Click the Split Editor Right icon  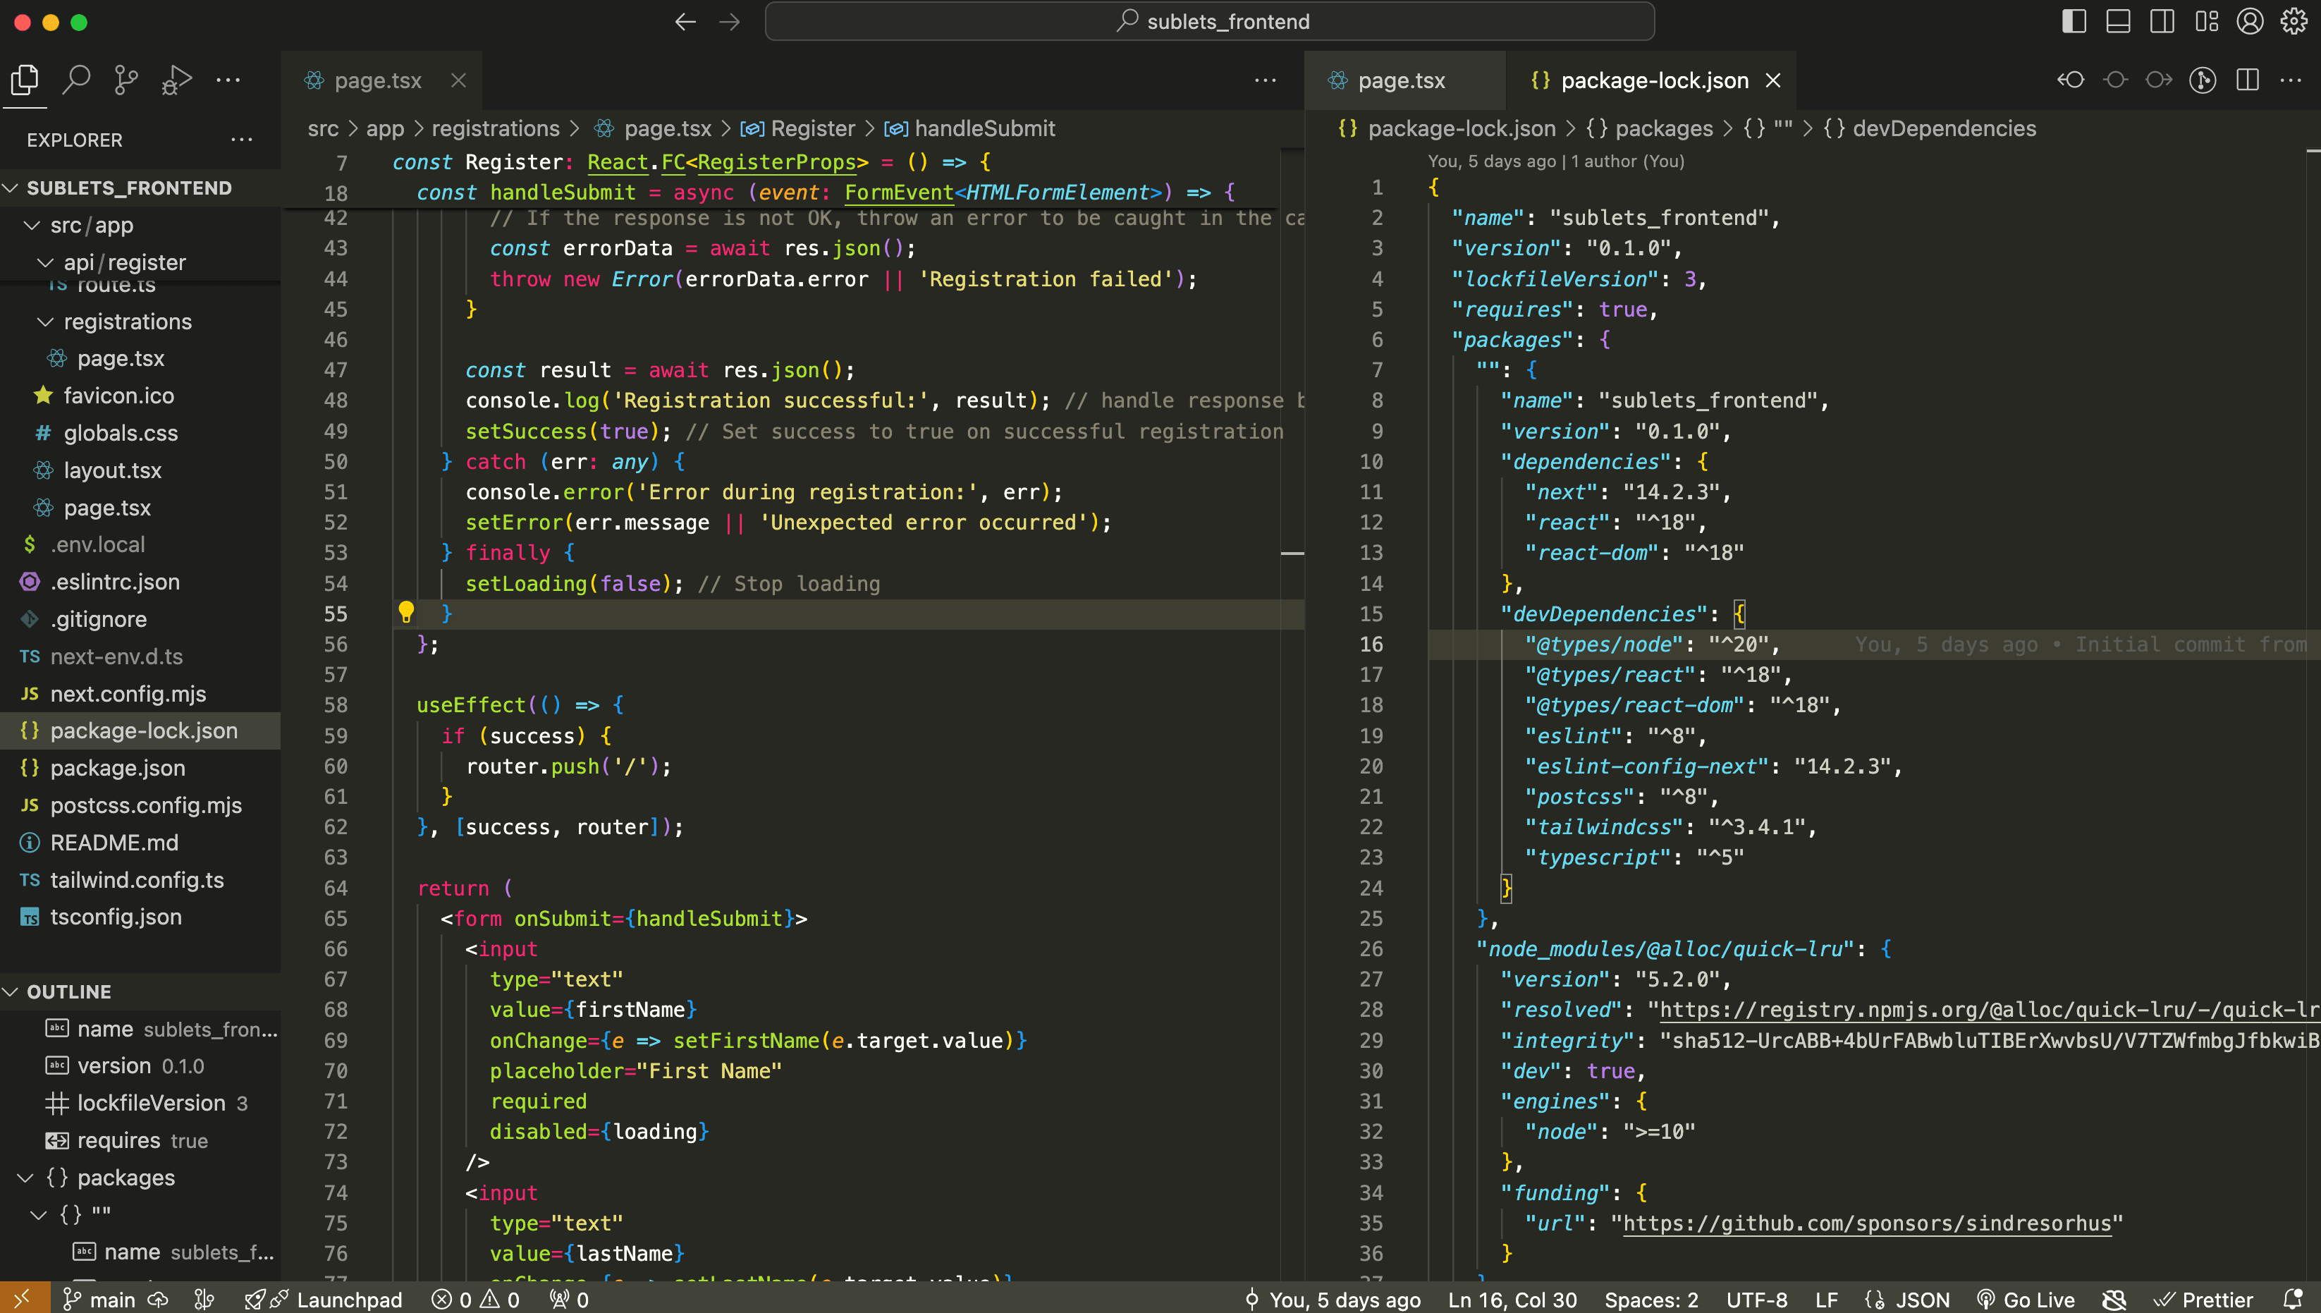point(2247,80)
